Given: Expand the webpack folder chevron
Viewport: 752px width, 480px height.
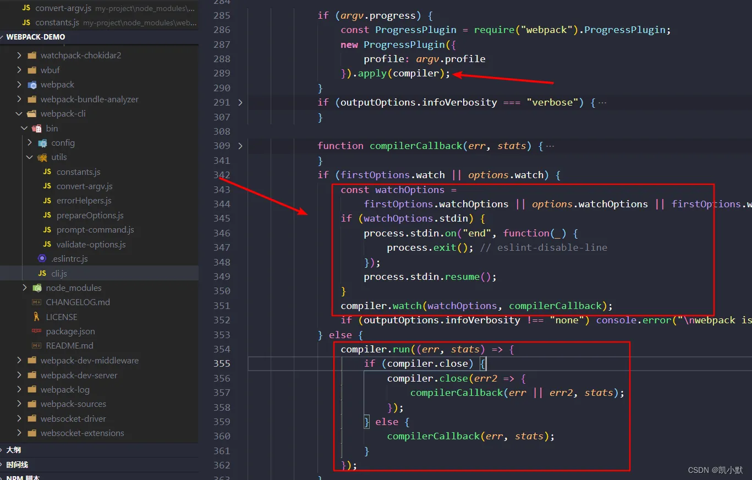Looking at the screenshot, I should click(x=19, y=85).
